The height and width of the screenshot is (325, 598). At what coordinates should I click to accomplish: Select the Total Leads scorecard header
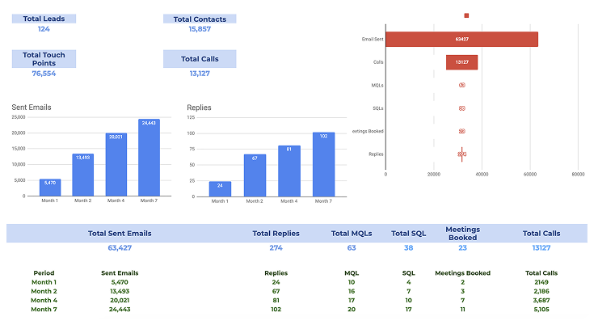point(44,19)
